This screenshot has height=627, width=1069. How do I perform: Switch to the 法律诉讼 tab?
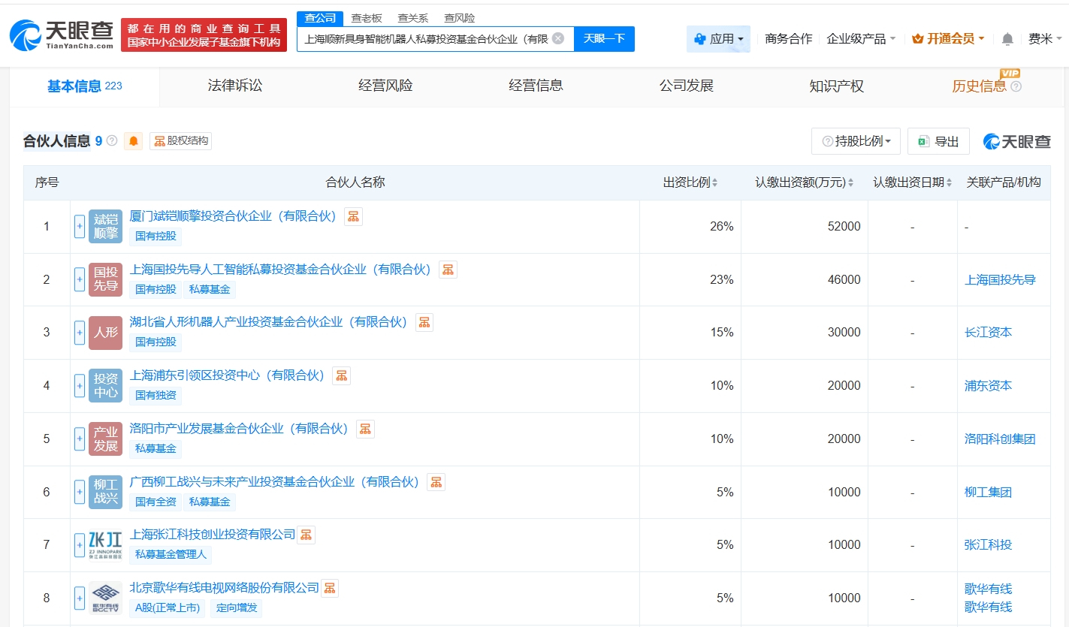coord(235,86)
